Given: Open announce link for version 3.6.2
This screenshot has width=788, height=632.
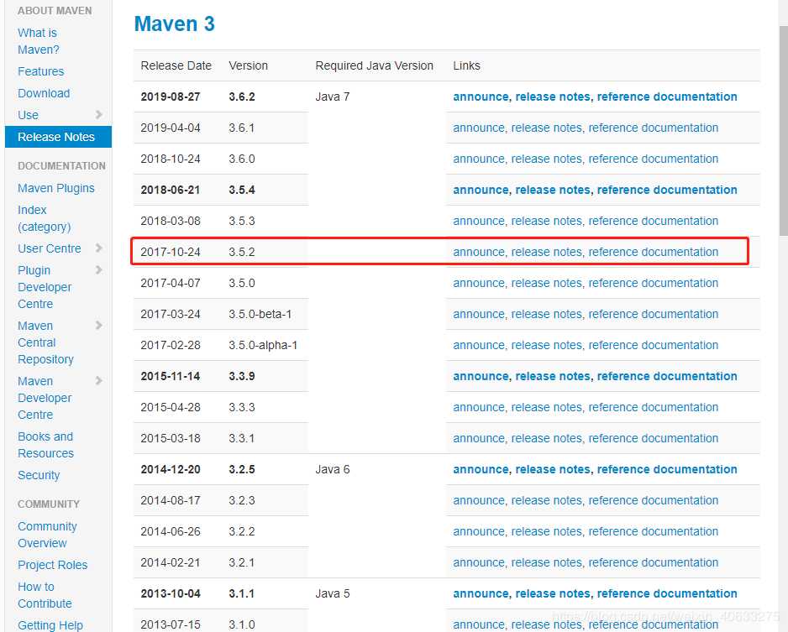Looking at the screenshot, I should [x=481, y=97].
